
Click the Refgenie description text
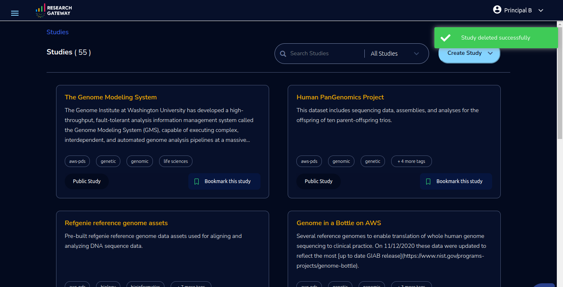pyautogui.click(x=153, y=241)
